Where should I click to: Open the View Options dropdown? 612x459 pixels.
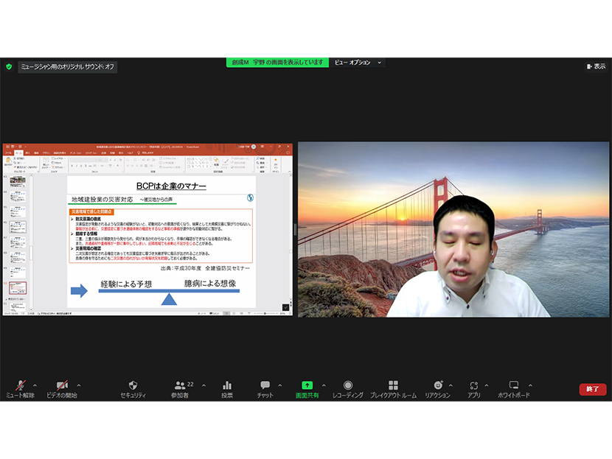(358, 63)
